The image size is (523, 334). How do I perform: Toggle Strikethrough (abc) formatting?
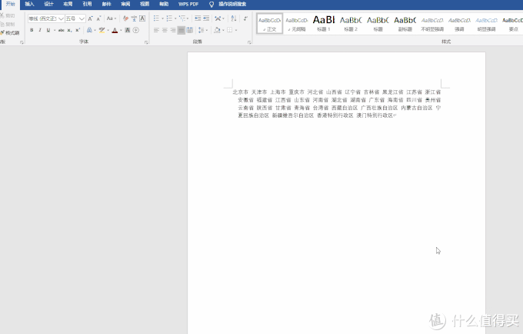pos(61,30)
